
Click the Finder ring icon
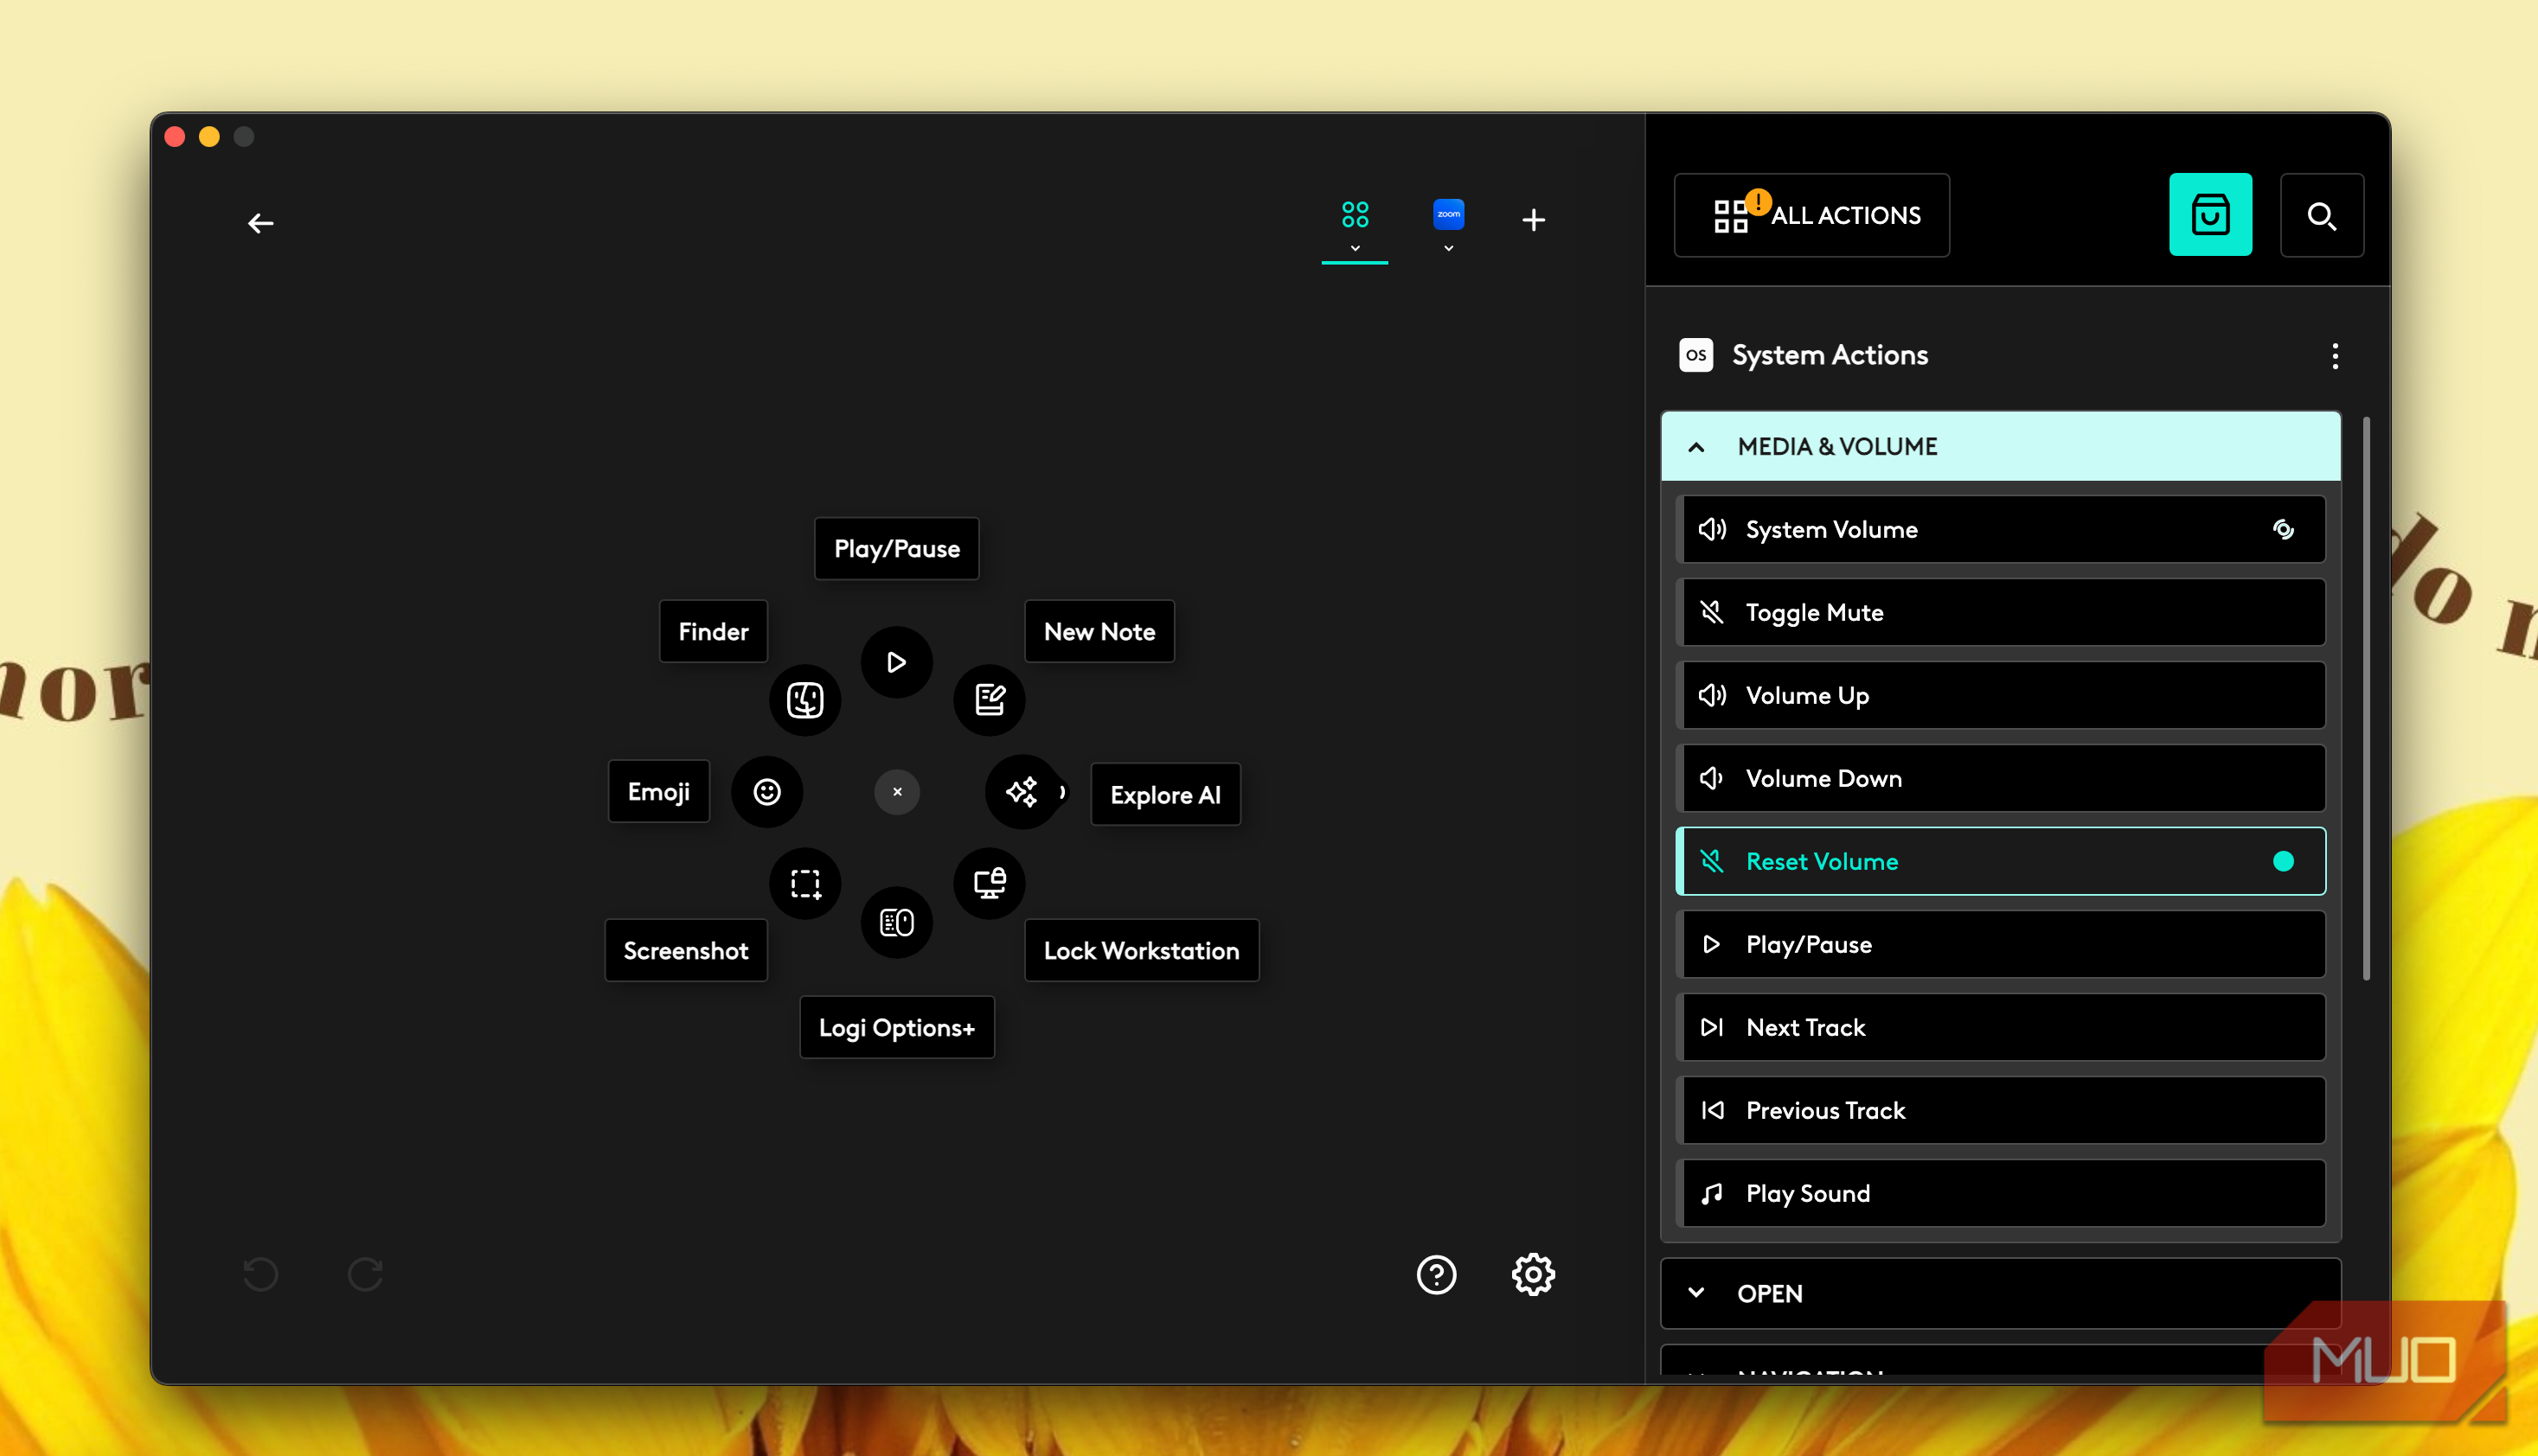click(804, 700)
